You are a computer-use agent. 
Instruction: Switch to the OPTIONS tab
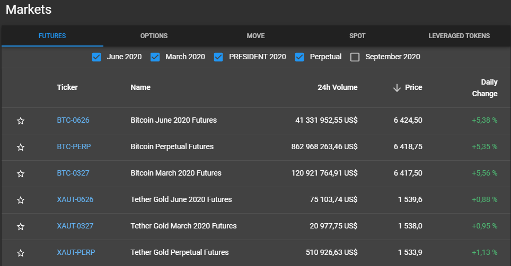(154, 36)
